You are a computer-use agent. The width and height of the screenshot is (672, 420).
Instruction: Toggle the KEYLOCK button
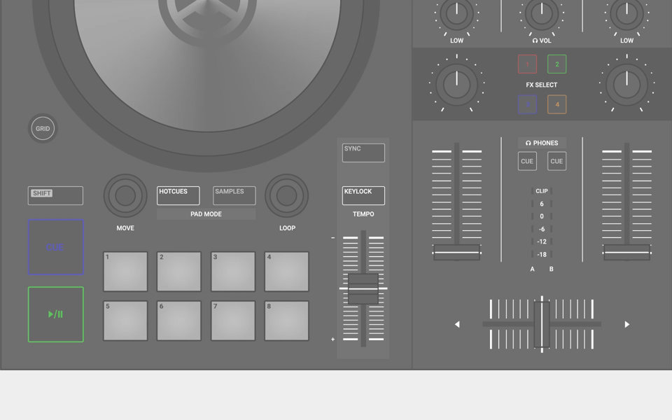[x=363, y=196]
